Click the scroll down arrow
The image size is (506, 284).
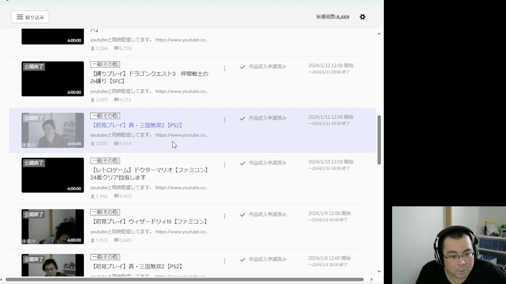(x=379, y=271)
